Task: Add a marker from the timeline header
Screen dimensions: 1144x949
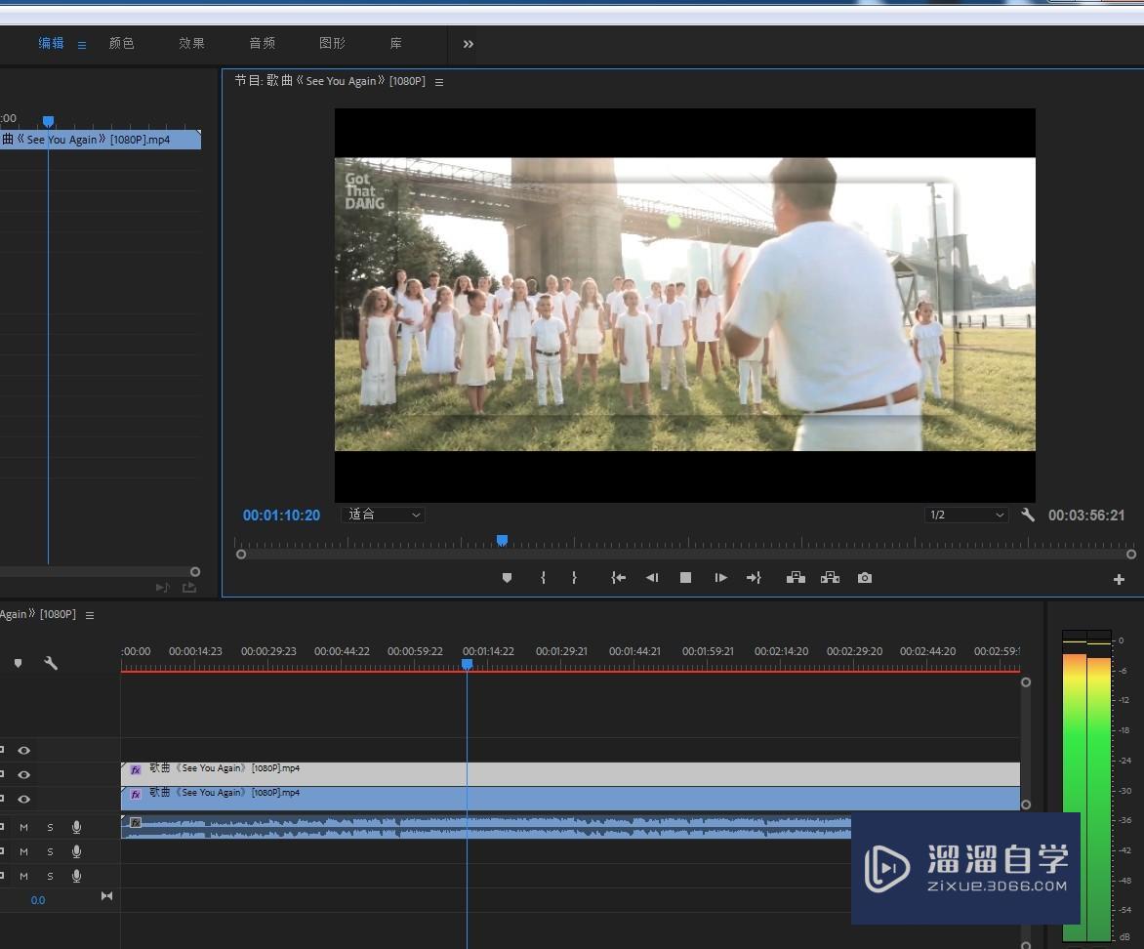Action: tap(19, 663)
